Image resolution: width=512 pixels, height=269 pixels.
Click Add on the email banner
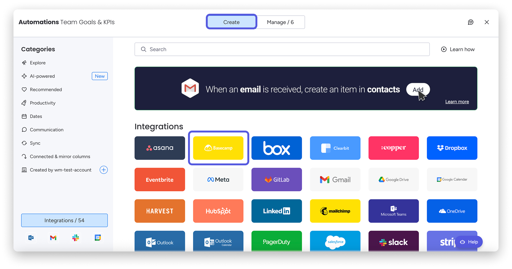pyautogui.click(x=418, y=90)
